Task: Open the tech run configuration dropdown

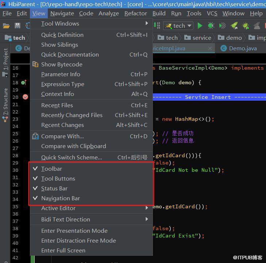Action: (178, 26)
